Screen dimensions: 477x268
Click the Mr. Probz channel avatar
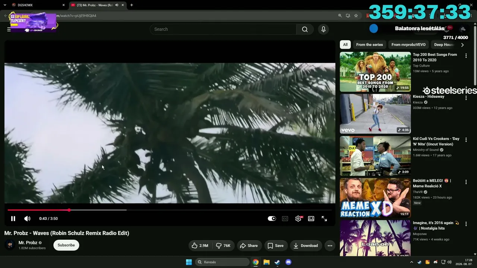coord(10,245)
